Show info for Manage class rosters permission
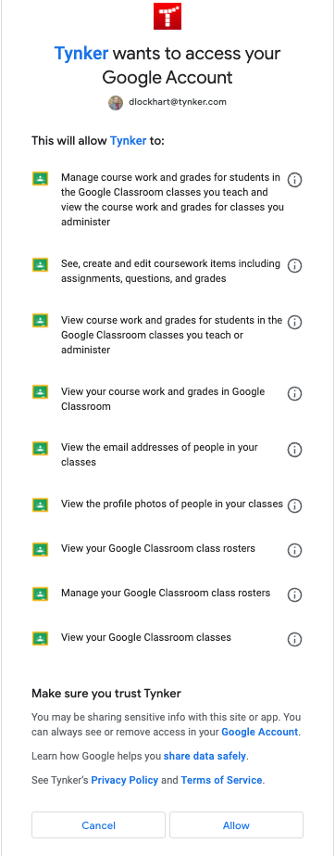The width and height of the screenshot is (335, 856). (x=294, y=594)
